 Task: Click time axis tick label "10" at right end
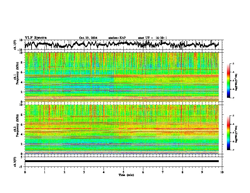(222, 172)
